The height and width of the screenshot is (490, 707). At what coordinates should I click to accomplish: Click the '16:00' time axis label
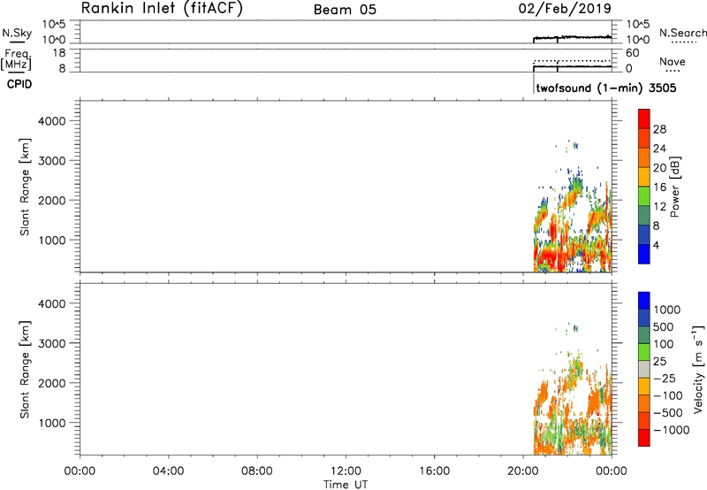tap(434, 471)
